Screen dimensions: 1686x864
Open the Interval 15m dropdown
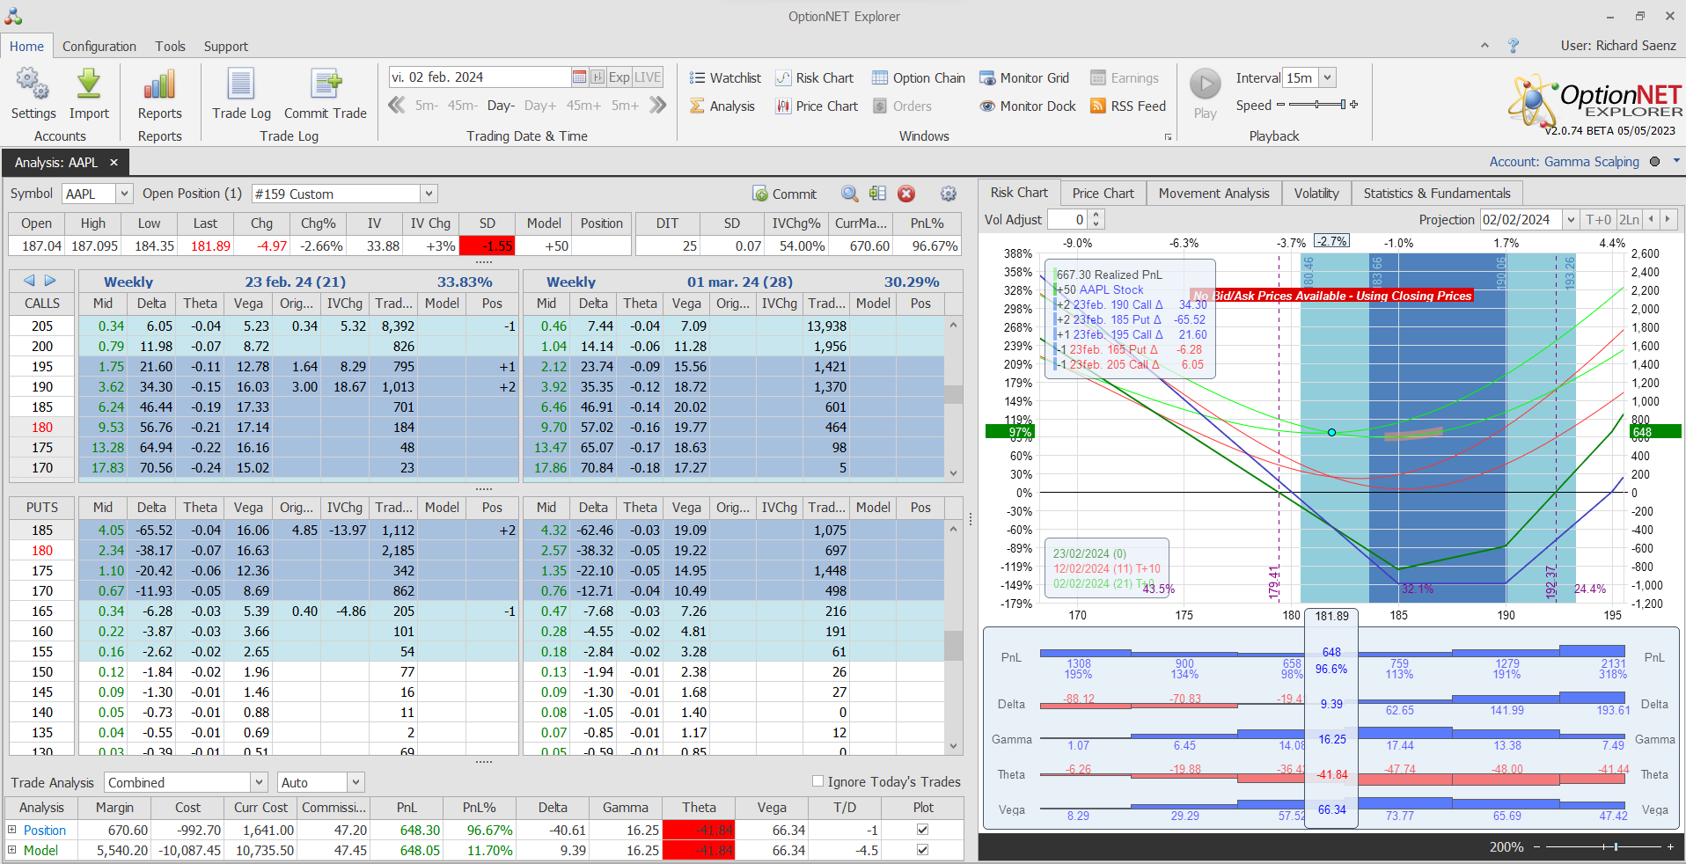(1328, 77)
